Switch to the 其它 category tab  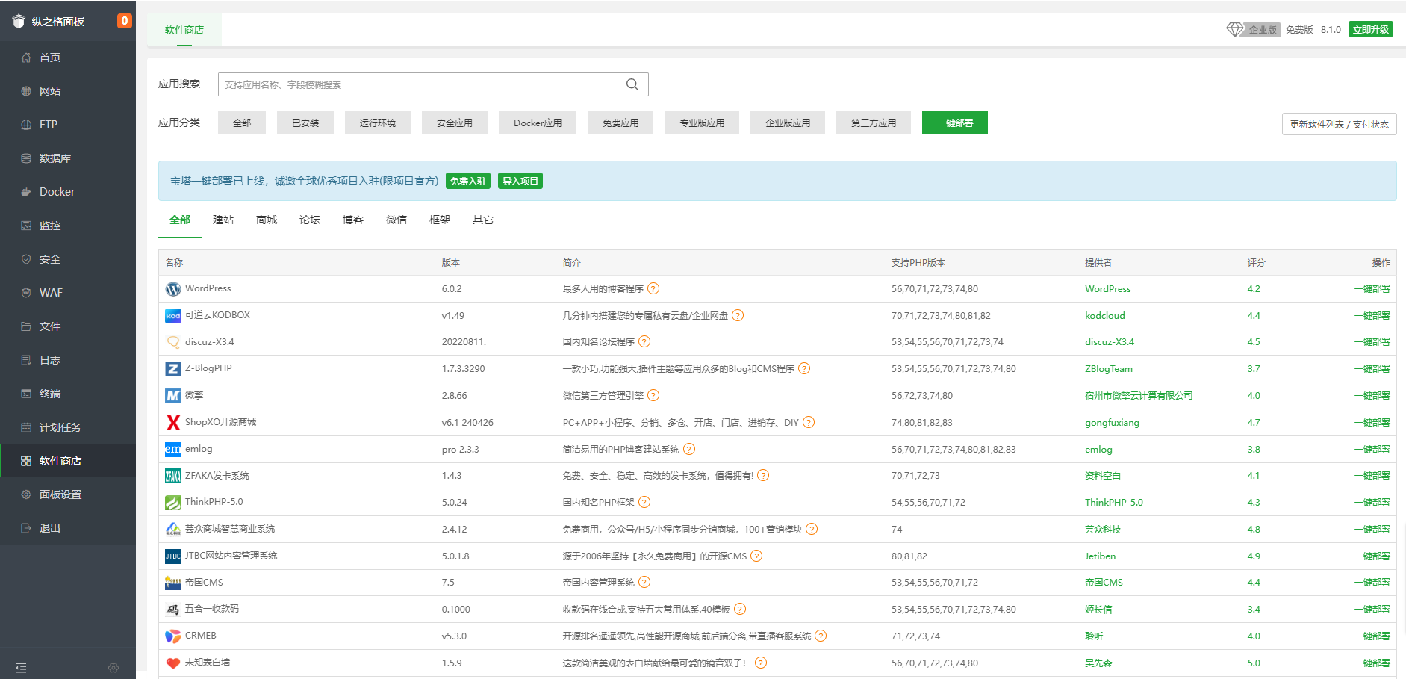click(483, 220)
